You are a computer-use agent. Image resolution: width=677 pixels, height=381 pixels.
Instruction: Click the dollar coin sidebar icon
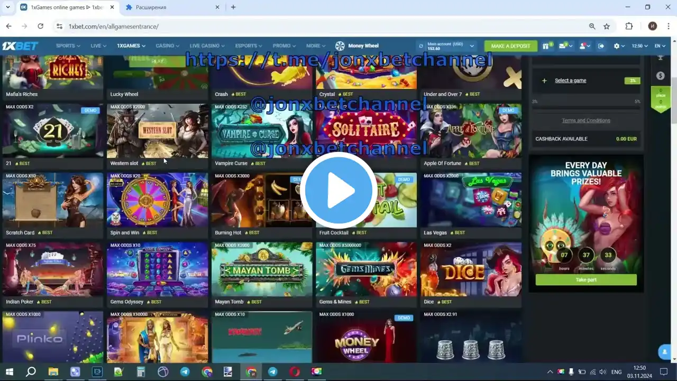[660, 76]
